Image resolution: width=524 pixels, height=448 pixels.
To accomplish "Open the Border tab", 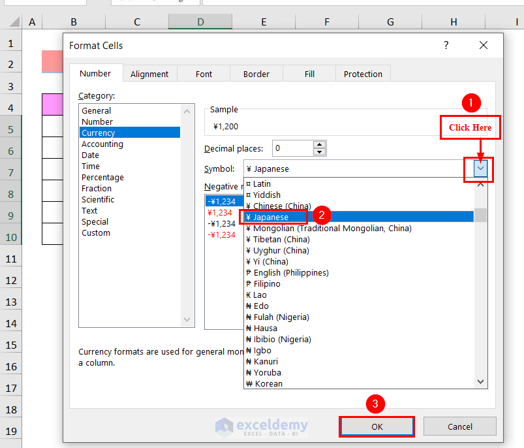I will coord(256,73).
